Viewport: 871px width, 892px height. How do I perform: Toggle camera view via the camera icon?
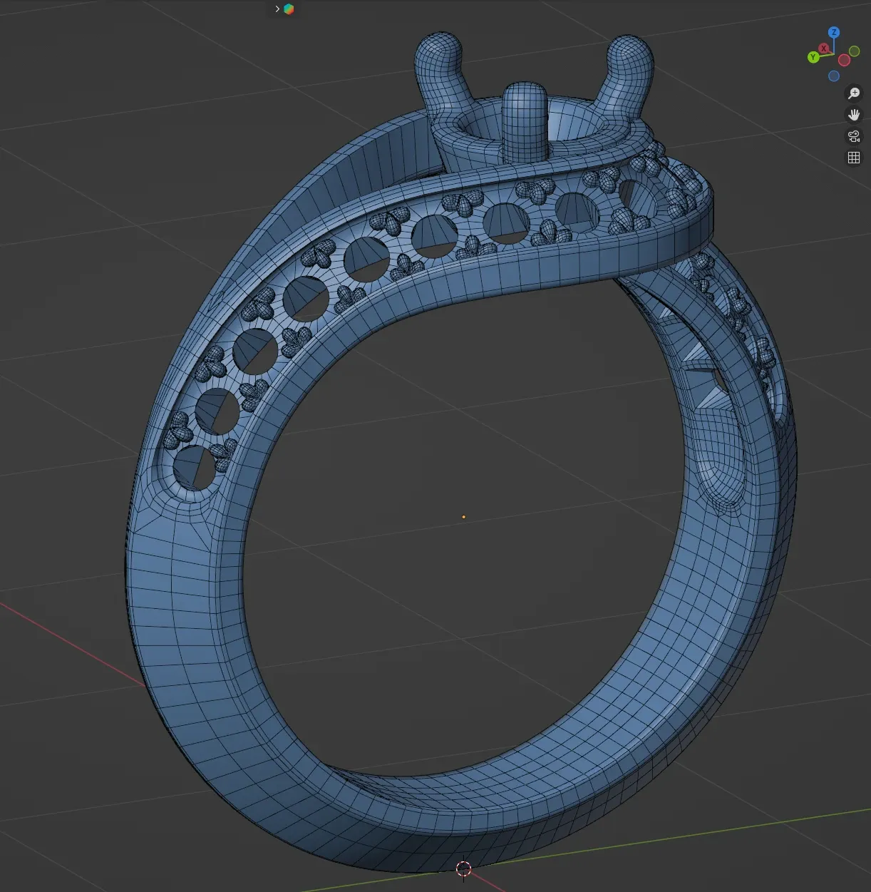(x=853, y=135)
